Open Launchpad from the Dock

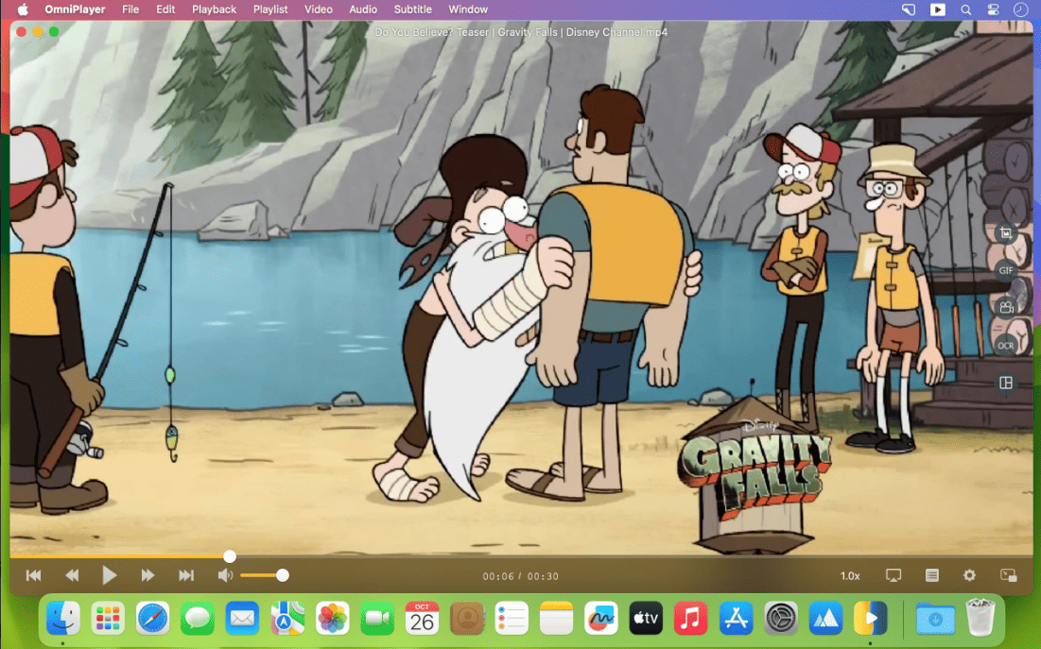tap(108, 619)
